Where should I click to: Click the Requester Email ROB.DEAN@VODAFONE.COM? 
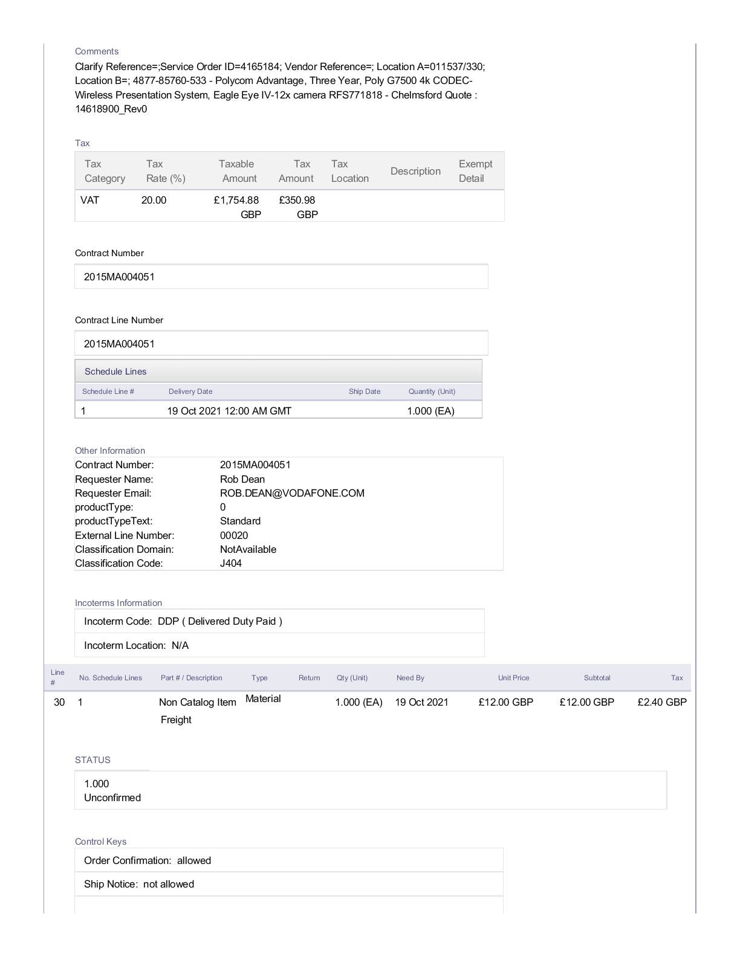[292, 493]
